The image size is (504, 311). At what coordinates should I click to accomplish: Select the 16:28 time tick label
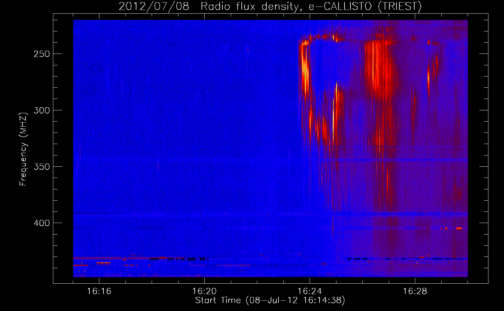415,291
